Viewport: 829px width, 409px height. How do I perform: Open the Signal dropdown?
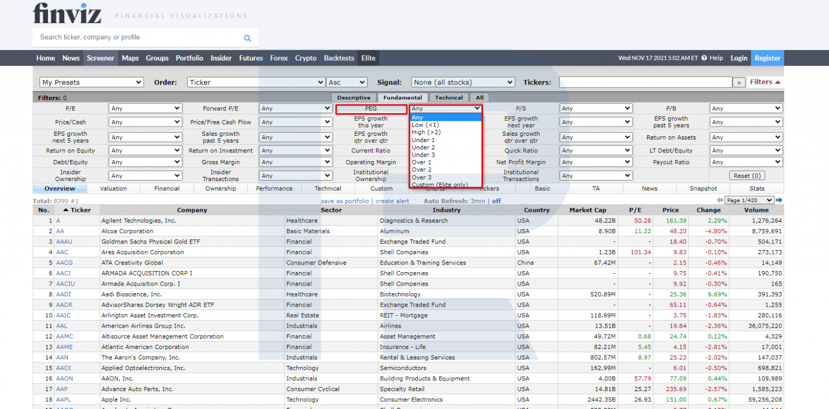462,82
